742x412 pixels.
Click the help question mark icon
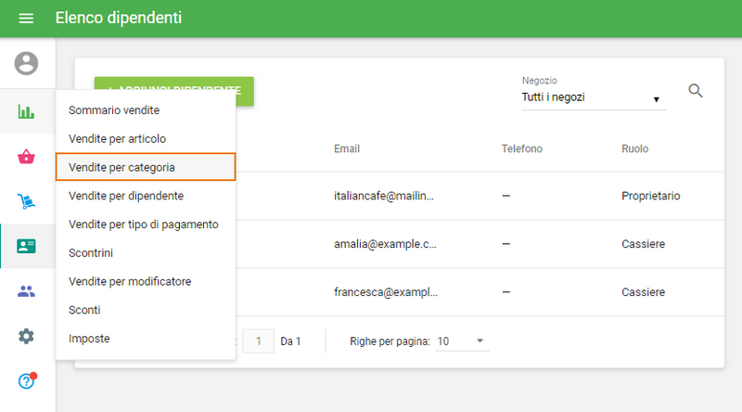(27, 380)
